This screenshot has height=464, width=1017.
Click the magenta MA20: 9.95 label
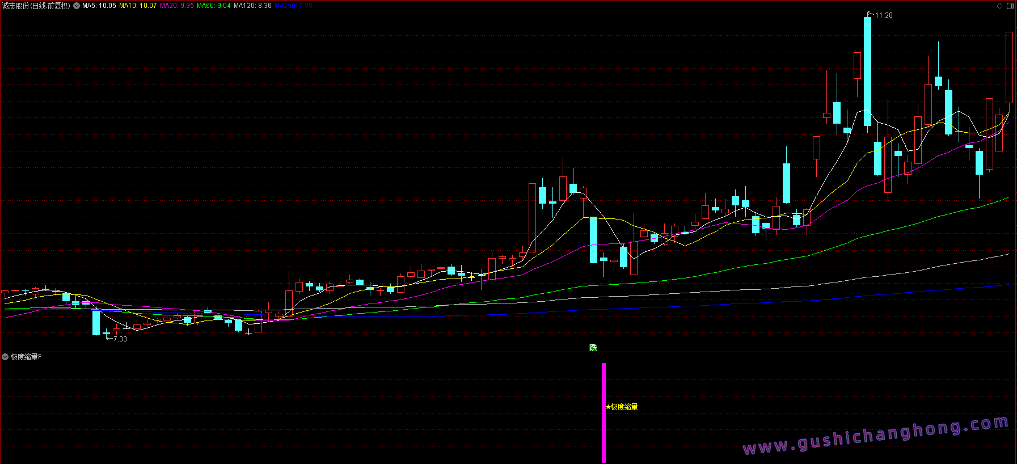pos(177,6)
